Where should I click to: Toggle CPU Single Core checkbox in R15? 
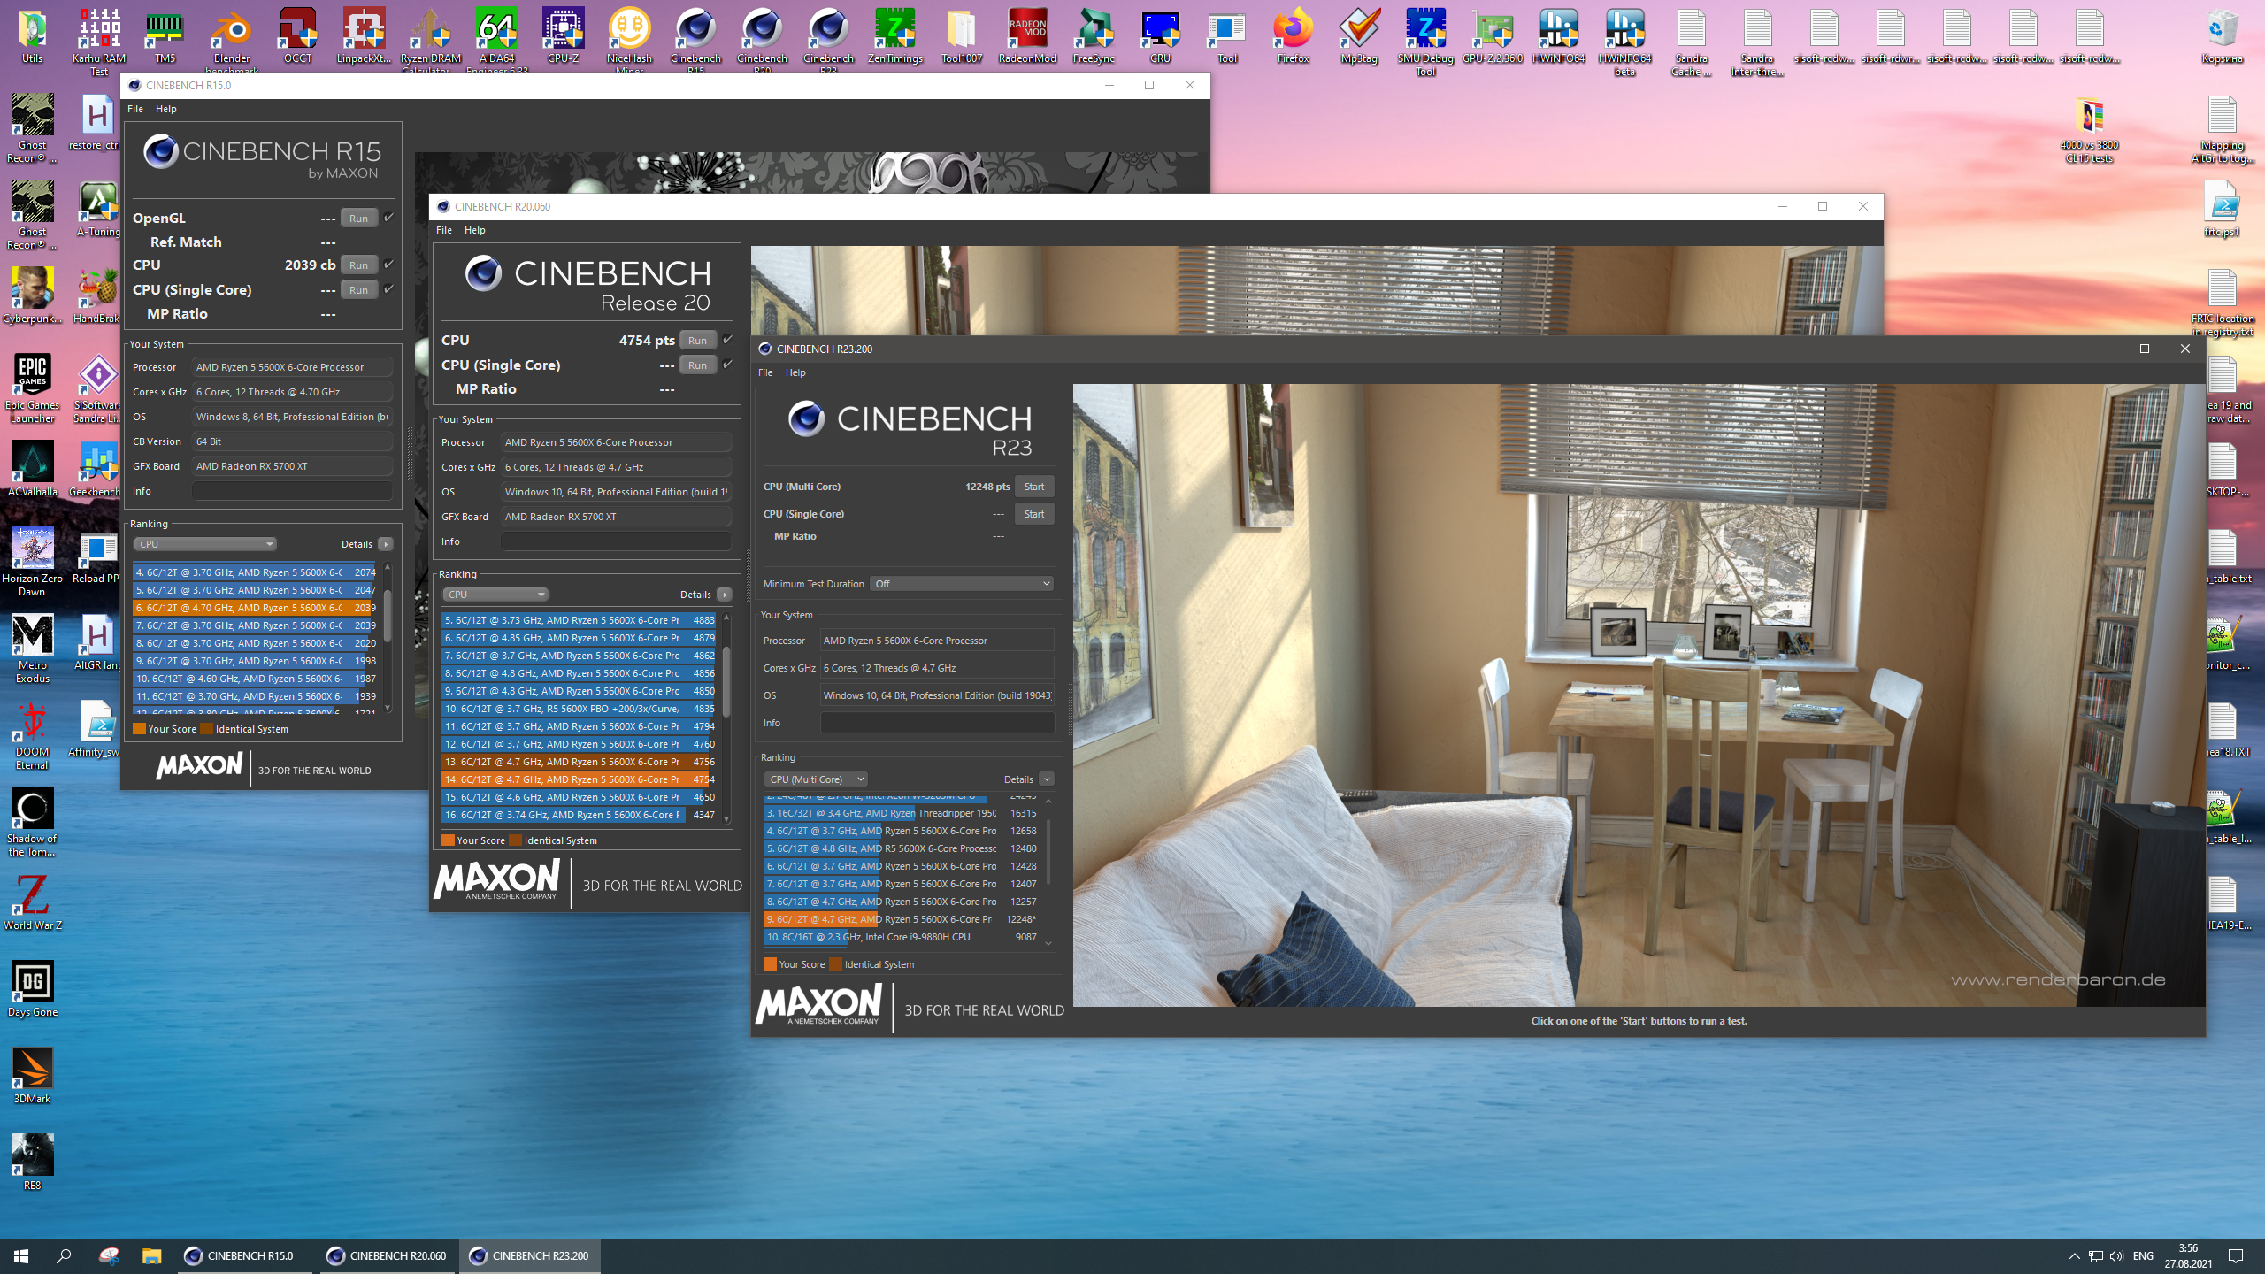(388, 289)
